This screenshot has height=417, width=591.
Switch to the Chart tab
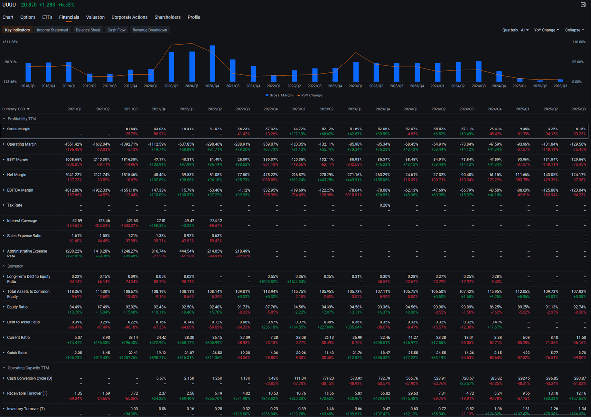coord(8,17)
